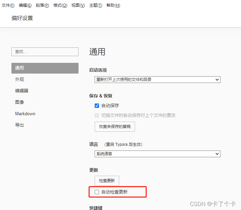241x210 pixels.
Task: Expand the 系统语言 language dropdown
Action: coord(157,154)
